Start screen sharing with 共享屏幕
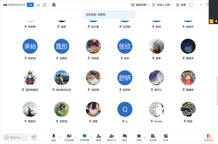218x144 pixels. coord(84,137)
